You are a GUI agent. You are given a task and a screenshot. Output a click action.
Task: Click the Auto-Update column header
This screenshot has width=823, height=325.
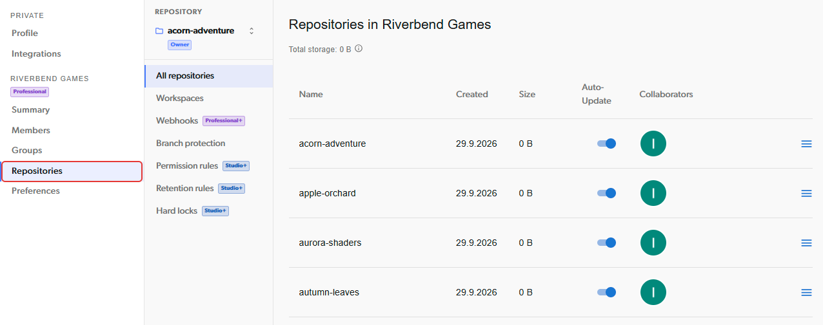click(597, 94)
